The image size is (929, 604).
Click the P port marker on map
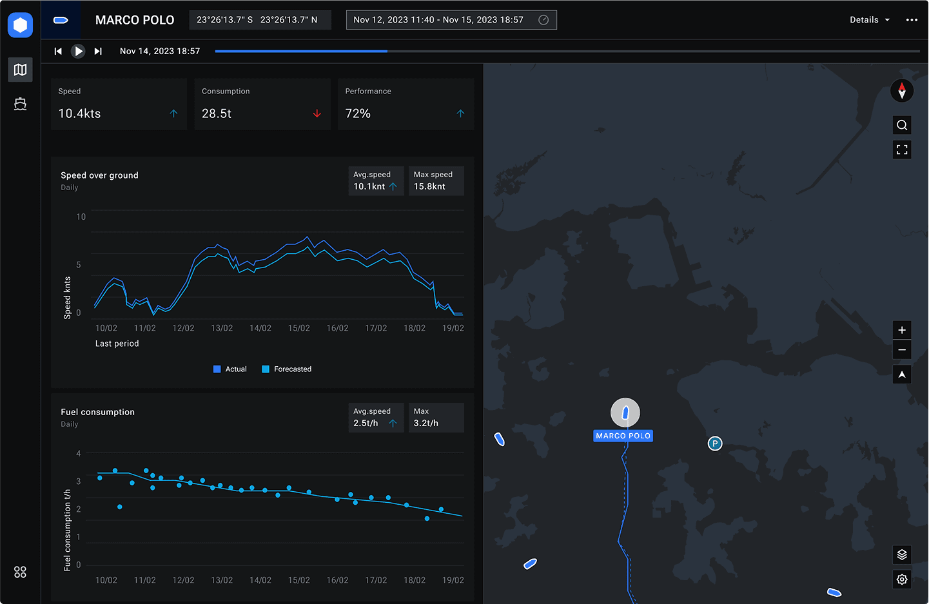pos(714,443)
